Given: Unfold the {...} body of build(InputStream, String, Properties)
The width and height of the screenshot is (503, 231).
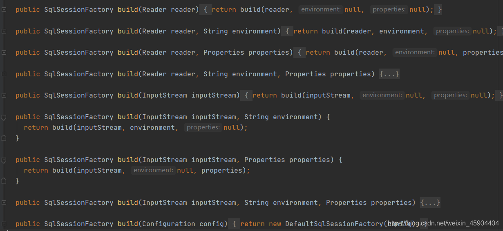Looking at the screenshot, I should click(x=430, y=203).
